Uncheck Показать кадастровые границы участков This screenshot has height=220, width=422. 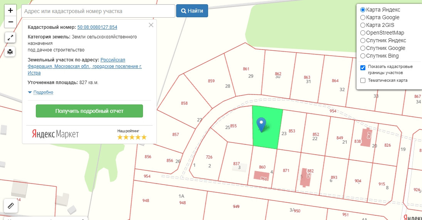tap(363, 68)
